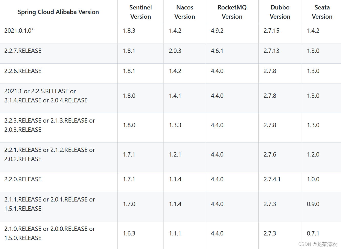Select Nacos value 1.2.1

click(x=175, y=155)
